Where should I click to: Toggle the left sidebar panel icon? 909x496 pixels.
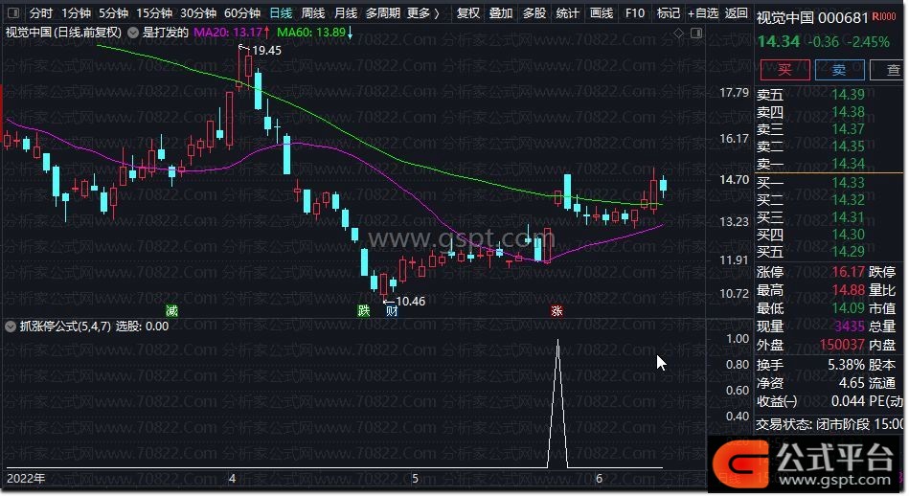(12, 12)
